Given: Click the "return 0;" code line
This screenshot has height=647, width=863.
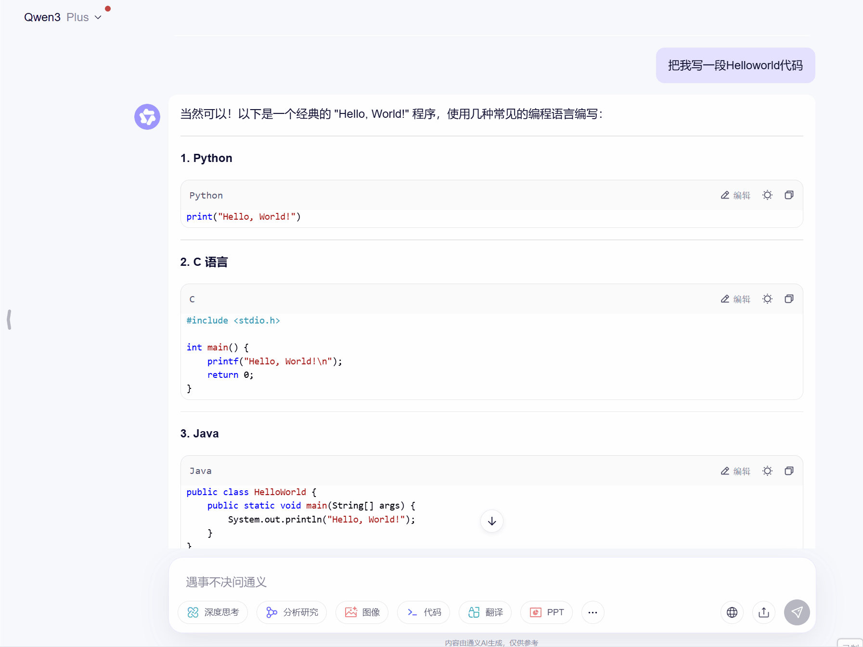Looking at the screenshot, I should pyautogui.click(x=231, y=375).
